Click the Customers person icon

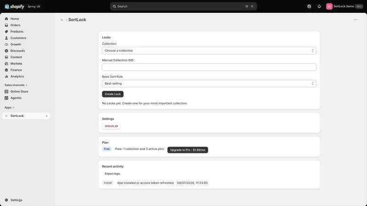6,38
